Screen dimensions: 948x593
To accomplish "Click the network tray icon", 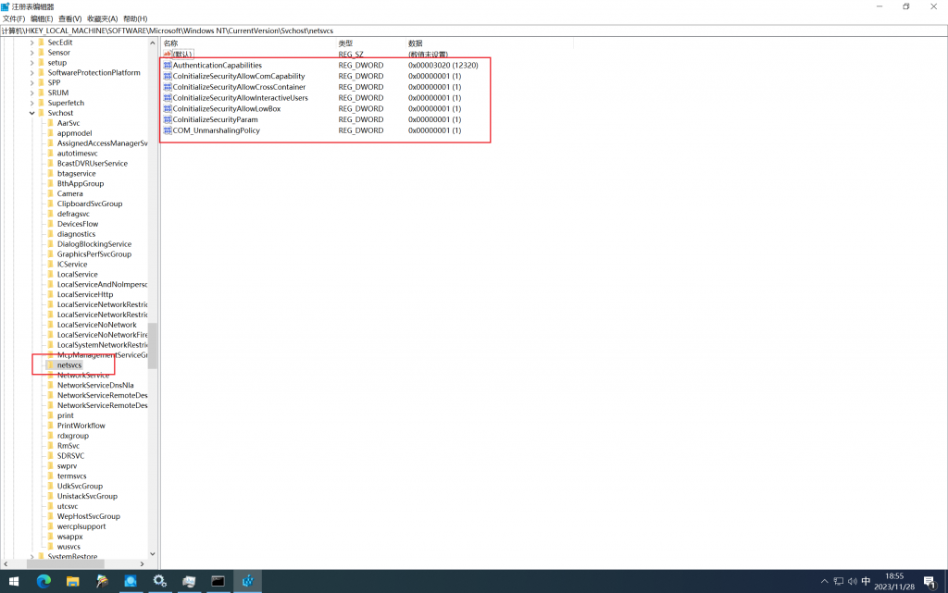I will pyautogui.click(x=839, y=582).
